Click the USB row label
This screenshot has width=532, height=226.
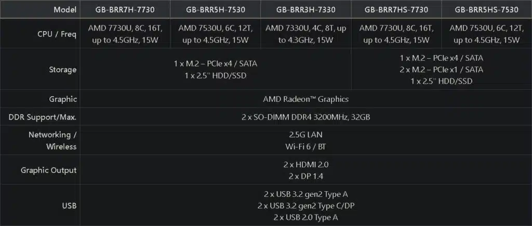coord(70,206)
